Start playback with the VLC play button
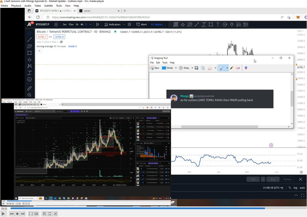Image resolution: width=307 pixels, height=217 pixels. pyautogui.click(x=3, y=214)
